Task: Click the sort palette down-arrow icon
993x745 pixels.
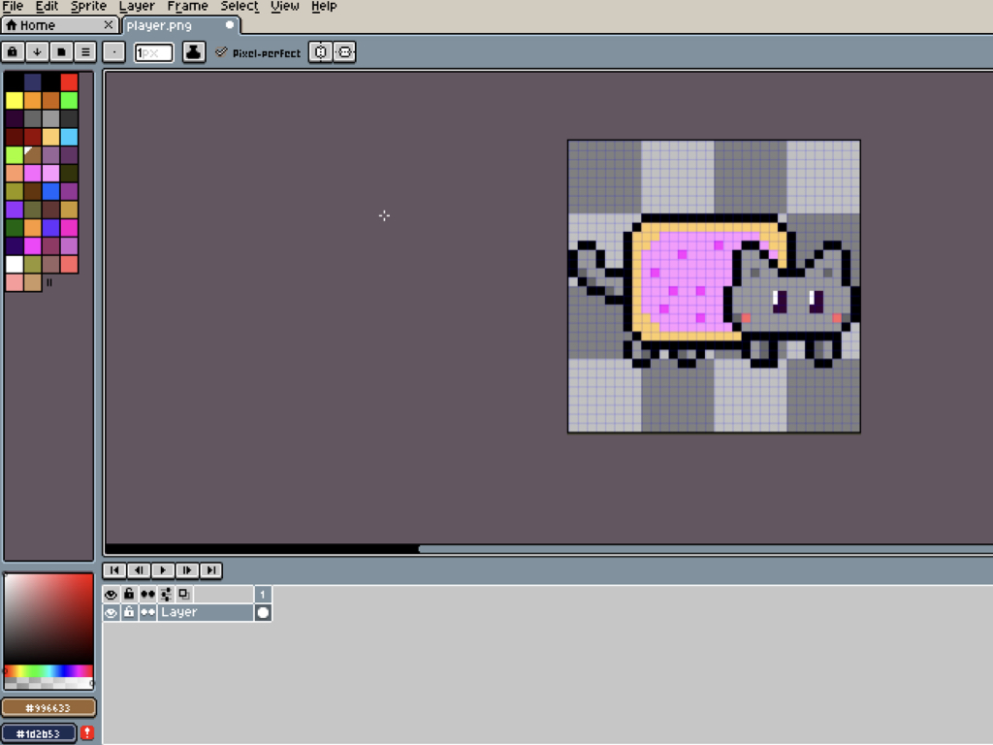Action: coord(37,52)
